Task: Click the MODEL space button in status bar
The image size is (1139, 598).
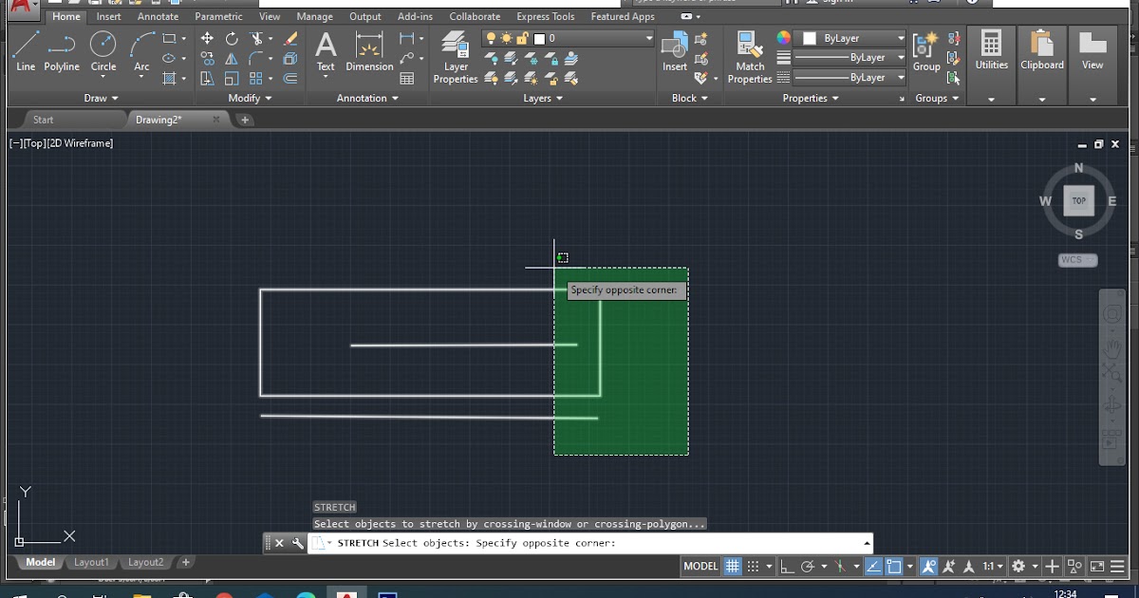Action: [x=700, y=567]
